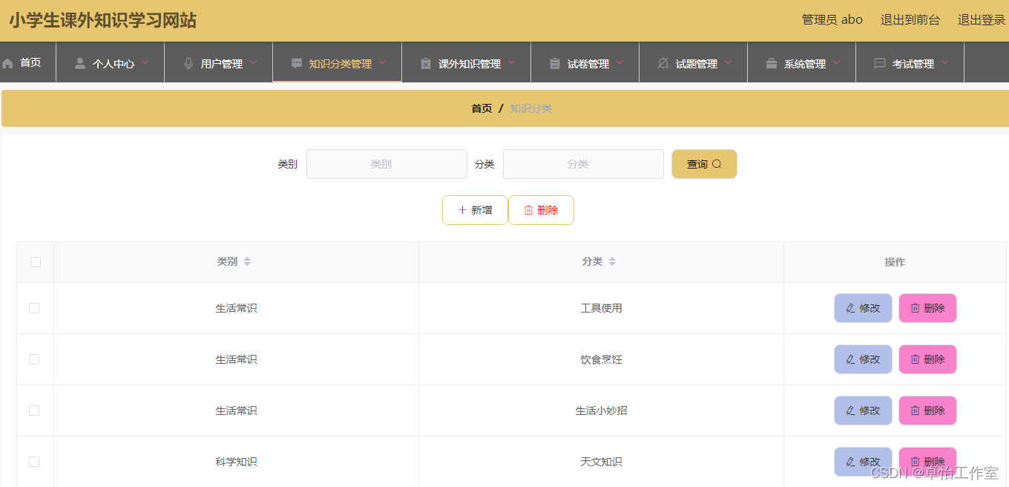Screen dimensions: 1009x487
Task: Click the microphone icon beside 用户管理
Action: click(188, 64)
